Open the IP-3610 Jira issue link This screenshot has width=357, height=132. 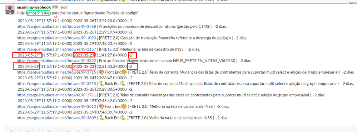(56, 106)
